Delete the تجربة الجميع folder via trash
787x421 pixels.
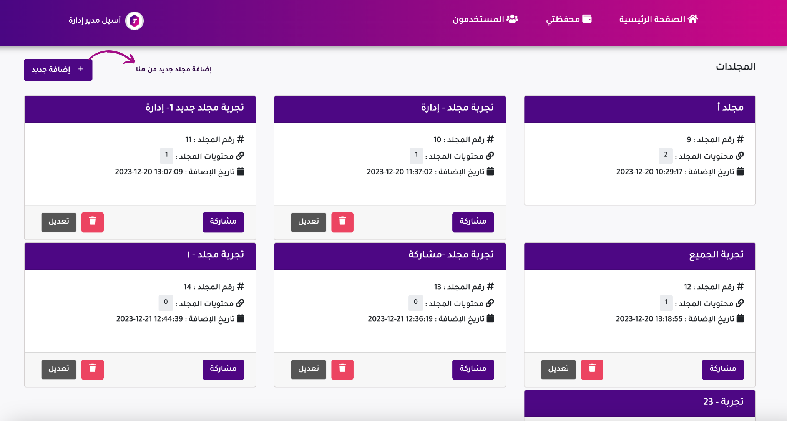pos(592,370)
